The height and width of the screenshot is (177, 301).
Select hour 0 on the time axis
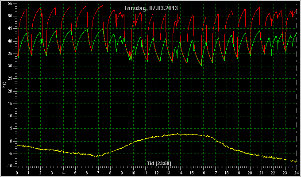tap(17, 173)
